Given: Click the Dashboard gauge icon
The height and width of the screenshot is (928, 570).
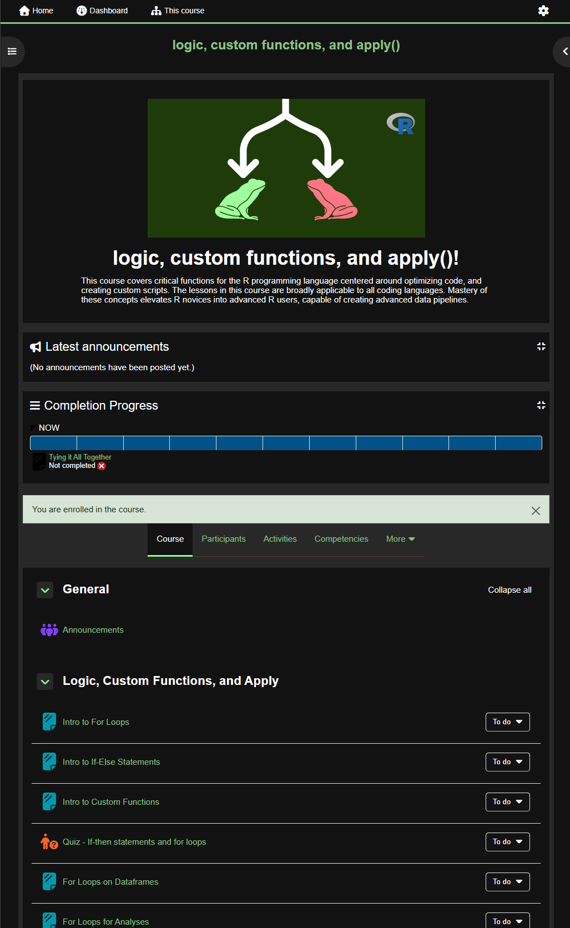Looking at the screenshot, I should point(82,11).
